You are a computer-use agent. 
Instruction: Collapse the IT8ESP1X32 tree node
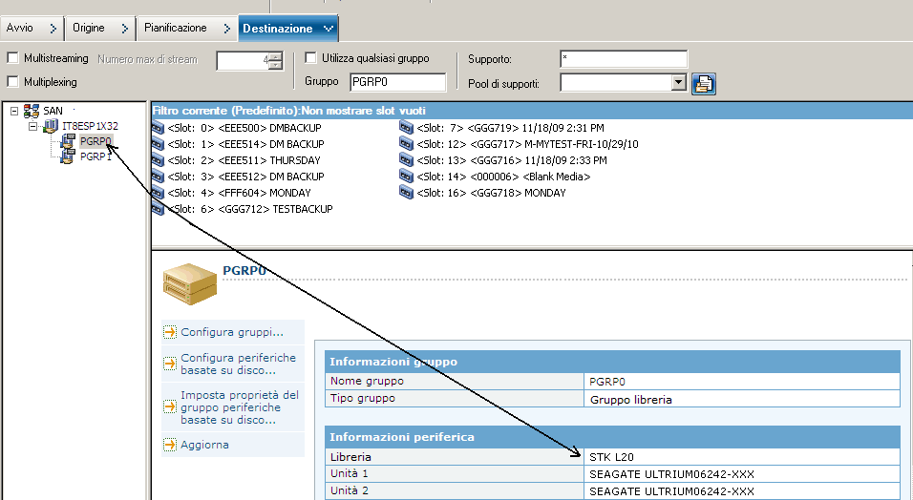[32, 126]
